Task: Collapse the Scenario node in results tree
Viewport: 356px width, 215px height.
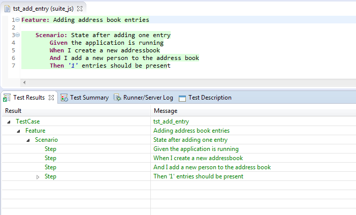Action: (28, 140)
